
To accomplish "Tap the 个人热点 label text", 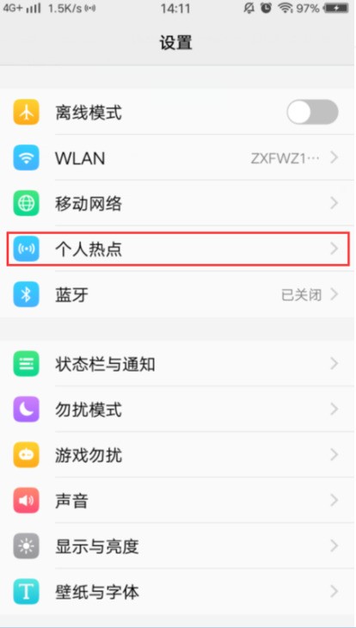I will pyautogui.click(x=89, y=249).
